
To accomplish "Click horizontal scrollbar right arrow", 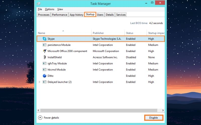I will [163, 110].
